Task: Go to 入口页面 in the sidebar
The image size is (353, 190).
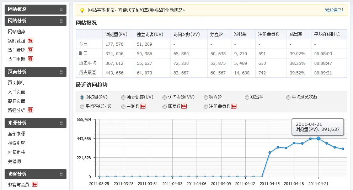Action: pyautogui.click(x=16, y=92)
